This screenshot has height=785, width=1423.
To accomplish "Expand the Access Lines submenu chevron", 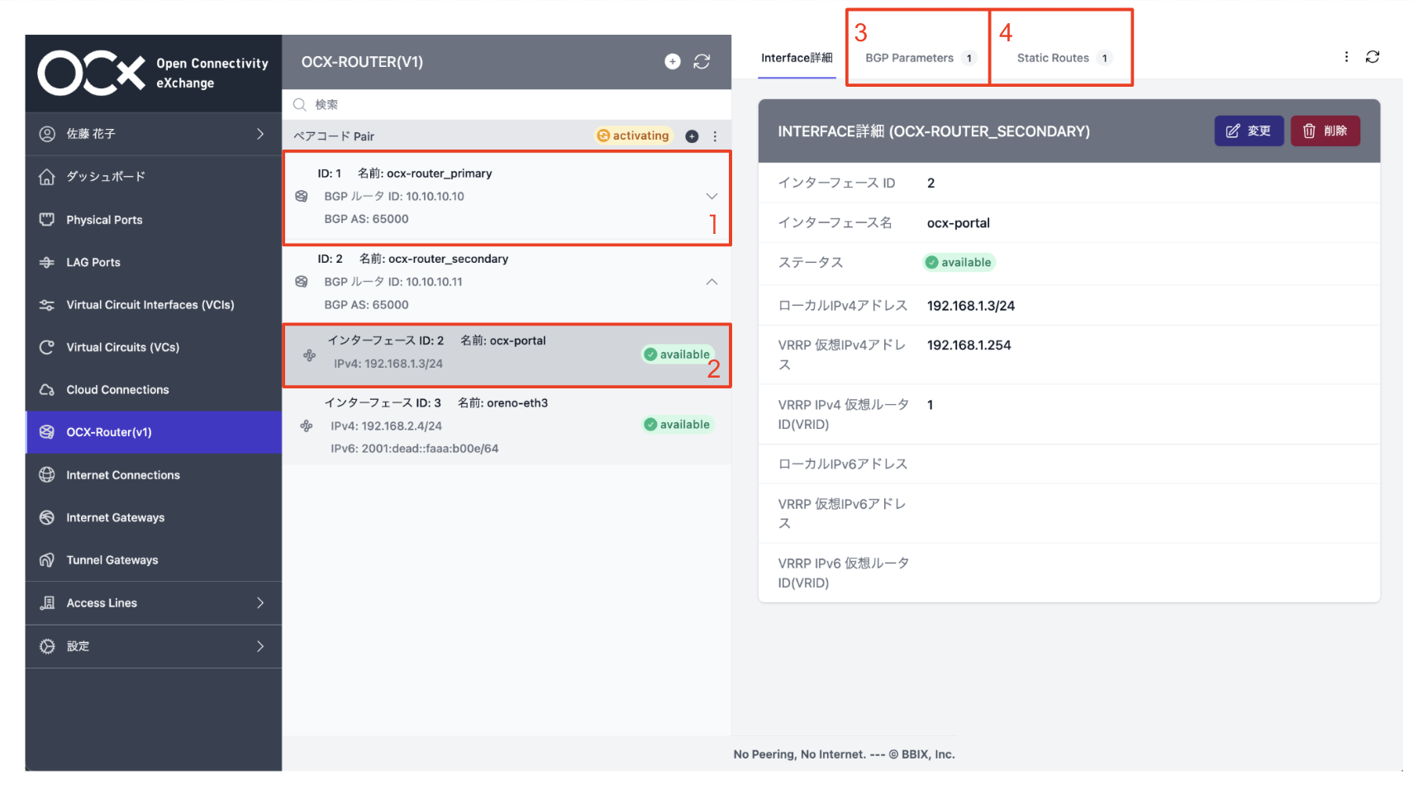I will click(x=260, y=603).
